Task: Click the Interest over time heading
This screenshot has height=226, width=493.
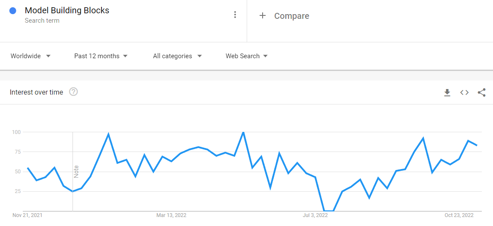Action: pos(37,92)
